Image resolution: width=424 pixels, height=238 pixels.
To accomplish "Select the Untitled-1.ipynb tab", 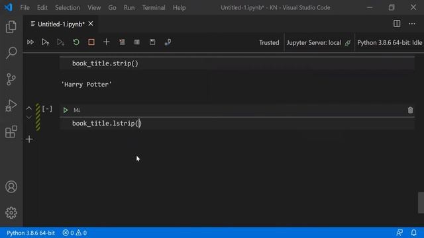I will point(61,24).
